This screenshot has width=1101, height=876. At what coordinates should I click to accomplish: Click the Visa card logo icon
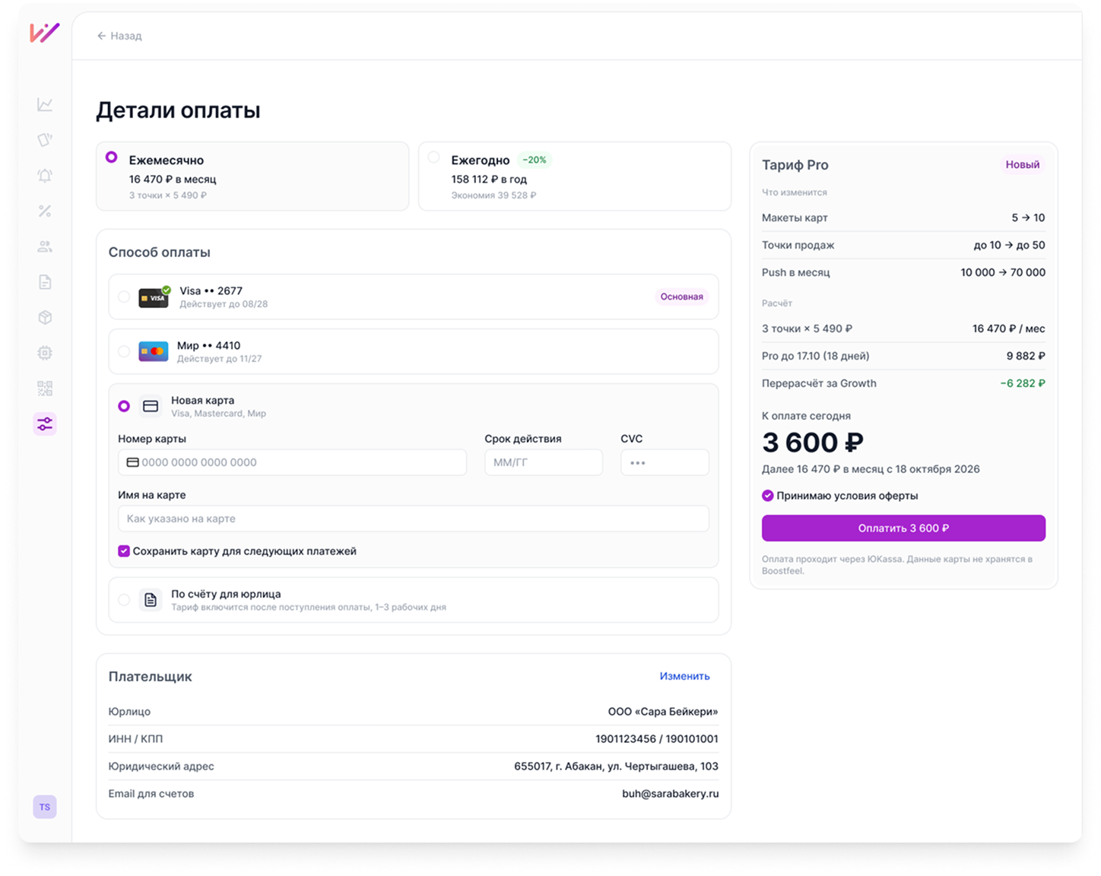pyautogui.click(x=154, y=297)
